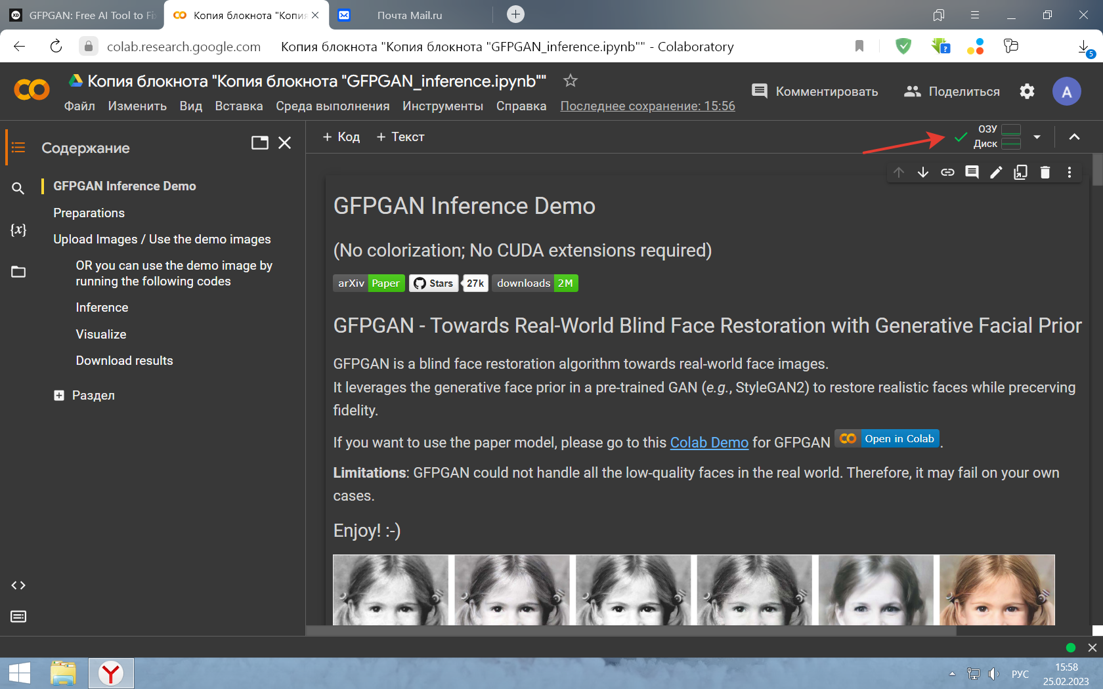Dismiss bottom status bar with X
The height and width of the screenshot is (689, 1103).
tap(1092, 648)
